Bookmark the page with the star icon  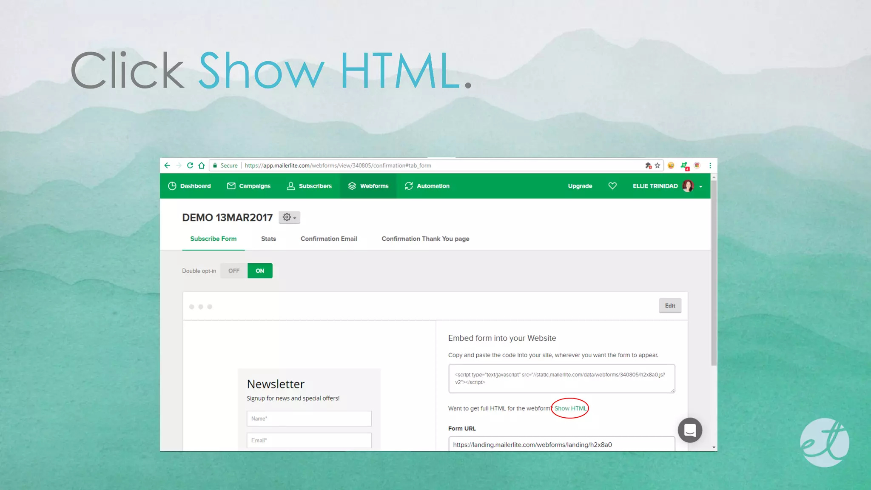[658, 165]
